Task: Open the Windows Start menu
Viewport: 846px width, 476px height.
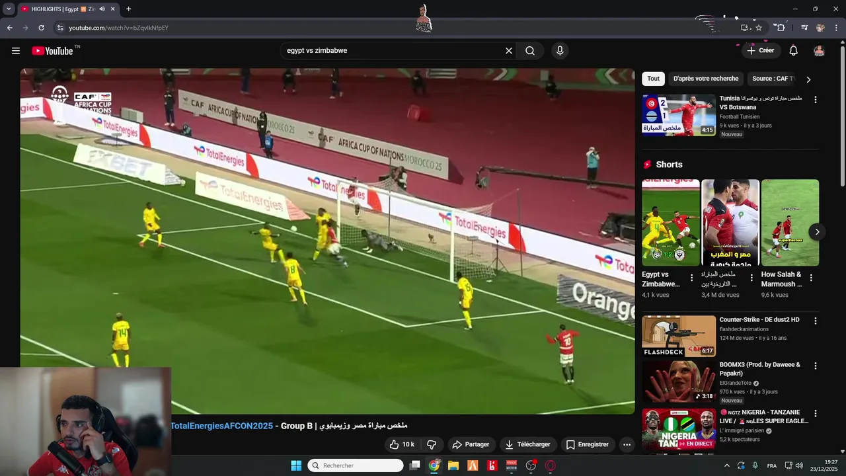Action: (296, 465)
